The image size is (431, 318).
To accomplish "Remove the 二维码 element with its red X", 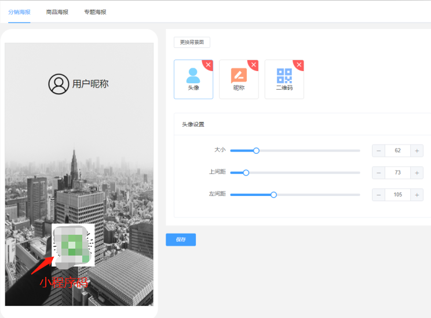I will [299, 65].
